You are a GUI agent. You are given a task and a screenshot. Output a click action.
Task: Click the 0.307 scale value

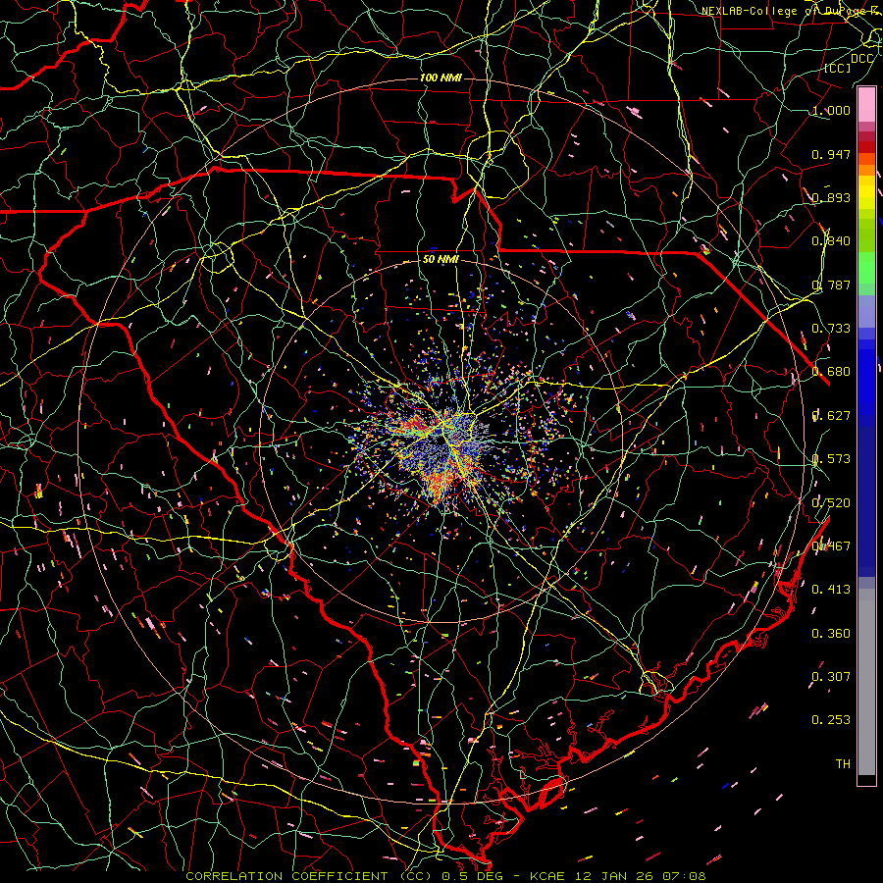point(831,677)
